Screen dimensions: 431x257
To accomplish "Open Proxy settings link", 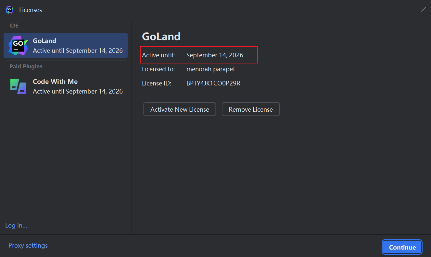I will 28,246.
